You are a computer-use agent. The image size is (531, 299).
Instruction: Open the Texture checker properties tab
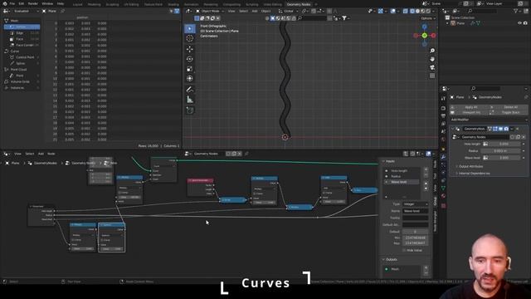click(443, 205)
